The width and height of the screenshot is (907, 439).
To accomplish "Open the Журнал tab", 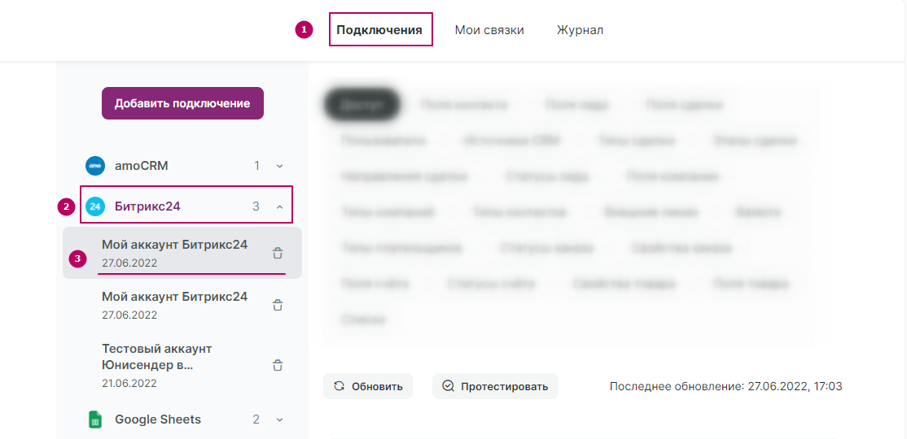I will tap(580, 30).
